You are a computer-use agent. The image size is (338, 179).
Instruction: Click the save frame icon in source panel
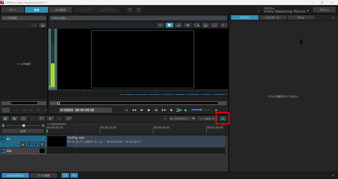coord(43,25)
